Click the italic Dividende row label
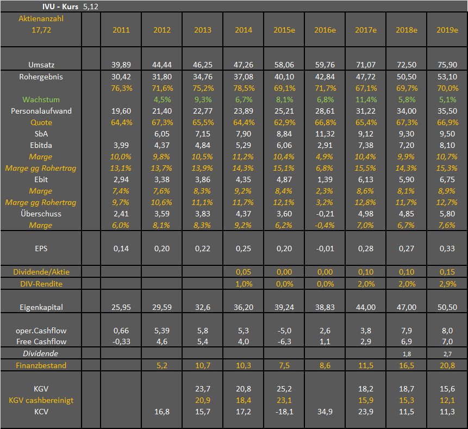Image resolution: width=468 pixels, height=429 pixels. coord(41,354)
